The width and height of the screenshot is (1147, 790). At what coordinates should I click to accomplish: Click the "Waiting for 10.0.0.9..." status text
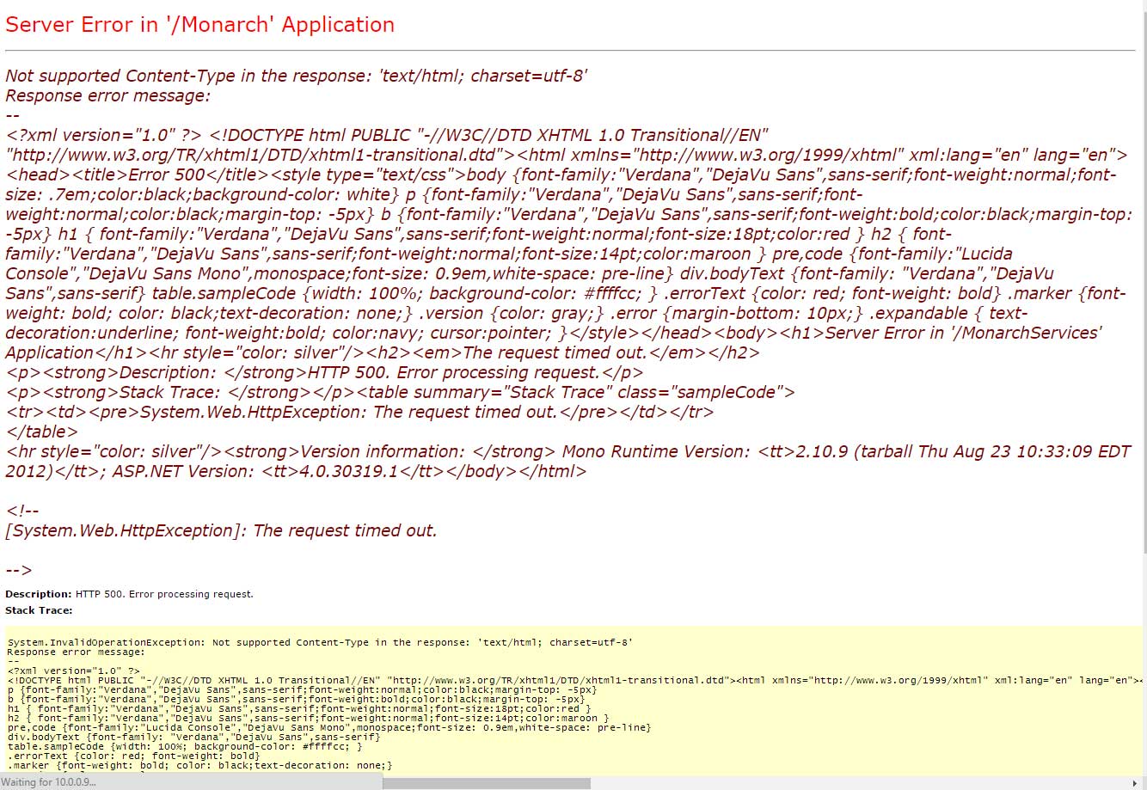pos(49,782)
